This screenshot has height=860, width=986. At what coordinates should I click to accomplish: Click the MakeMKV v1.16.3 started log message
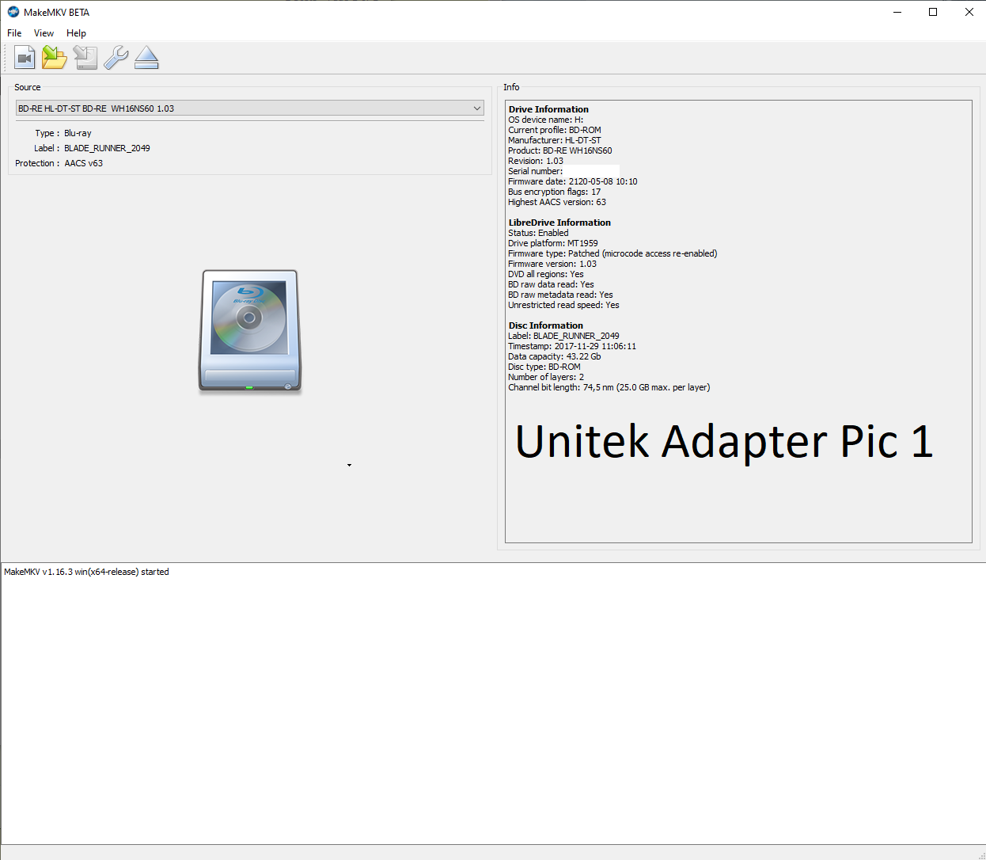point(86,572)
